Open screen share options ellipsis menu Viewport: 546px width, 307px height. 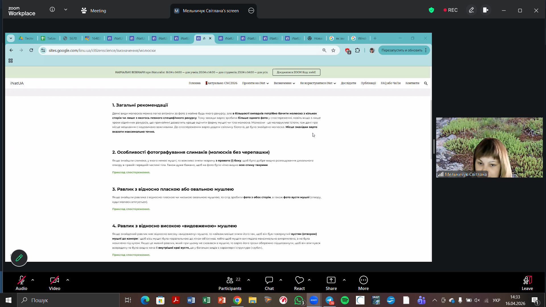(x=251, y=11)
